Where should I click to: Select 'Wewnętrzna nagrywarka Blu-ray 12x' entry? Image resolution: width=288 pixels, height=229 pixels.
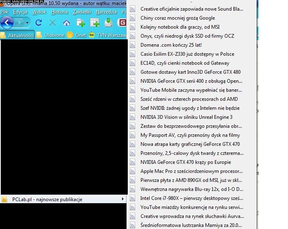193,189
